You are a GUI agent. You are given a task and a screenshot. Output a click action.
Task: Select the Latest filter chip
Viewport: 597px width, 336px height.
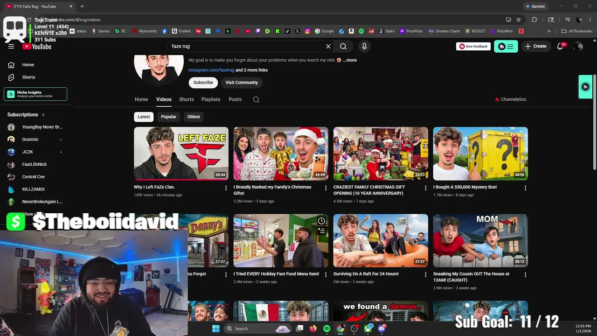tap(144, 117)
